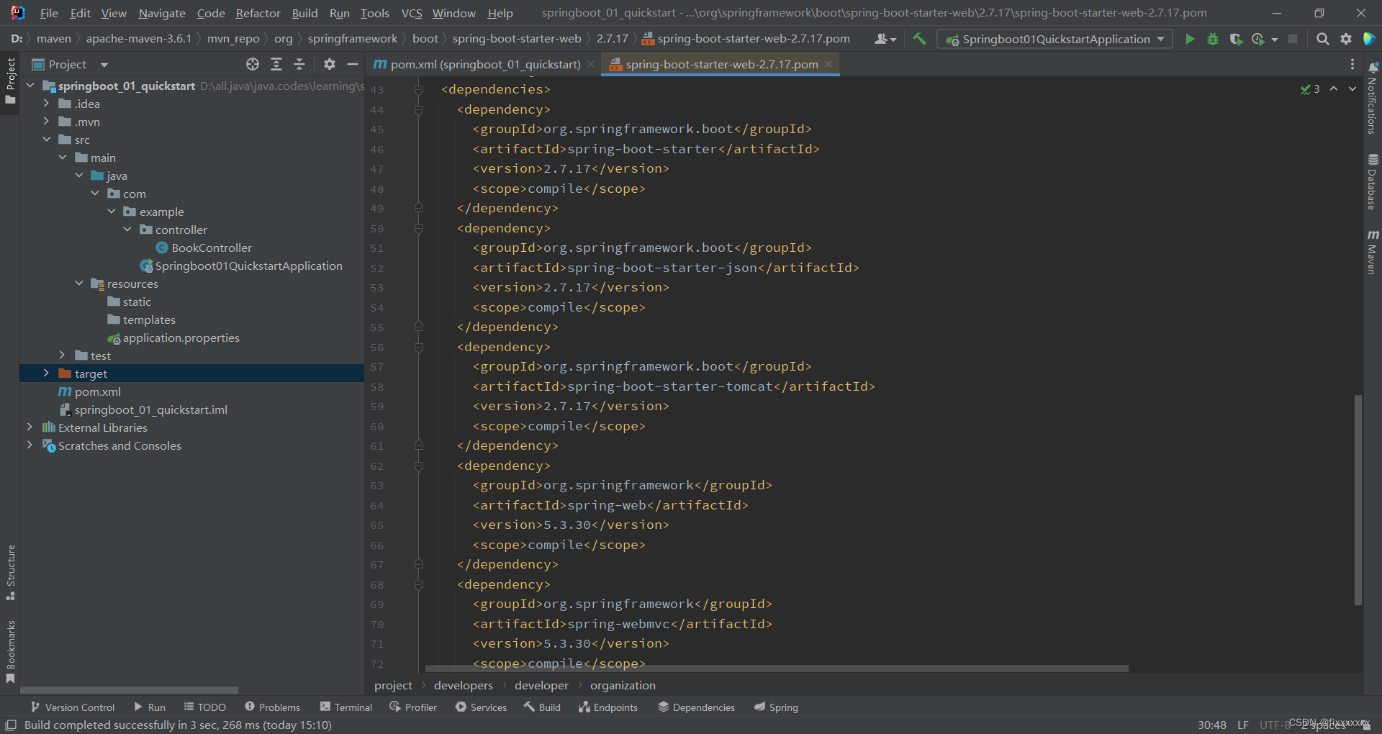Viewport: 1382px width, 734px height.
Task: Collapse the src folder
Action: click(x=46, y=139)
